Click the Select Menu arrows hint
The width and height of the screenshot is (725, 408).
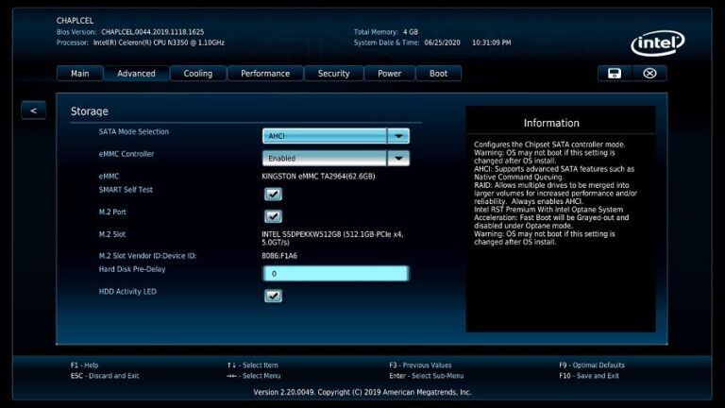pyautogui.click(x=253, y=376)
